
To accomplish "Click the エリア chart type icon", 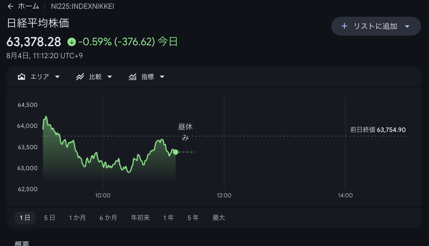I will click(21, 77).
